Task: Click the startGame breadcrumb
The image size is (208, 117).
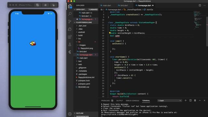Action: pos(150,9)
